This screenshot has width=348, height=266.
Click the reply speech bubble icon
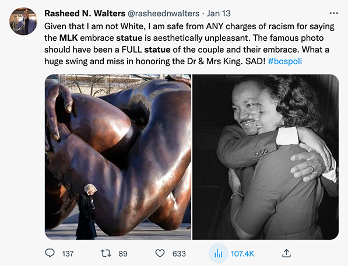[50, 253]
